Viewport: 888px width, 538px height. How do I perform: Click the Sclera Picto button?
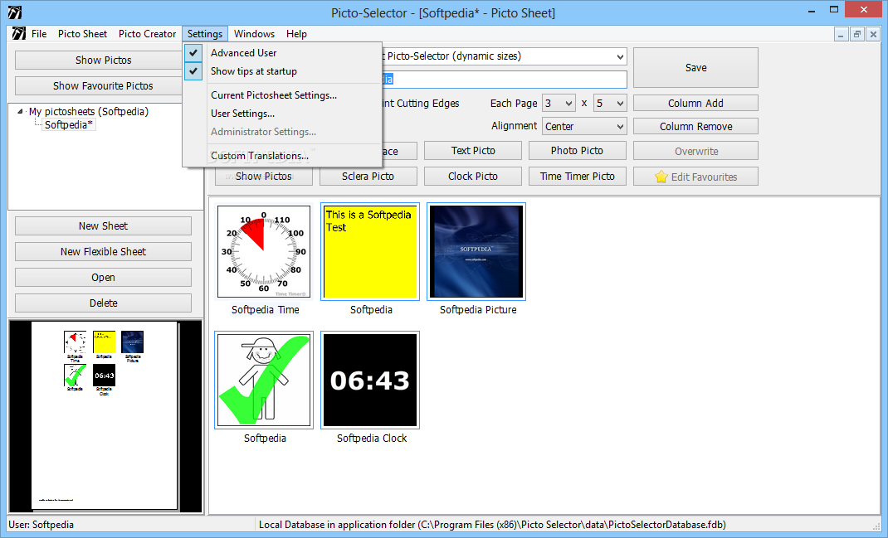(x=368, y=177)
